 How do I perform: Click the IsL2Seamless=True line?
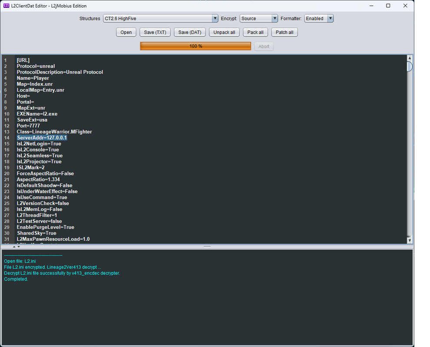click(40, 156)
